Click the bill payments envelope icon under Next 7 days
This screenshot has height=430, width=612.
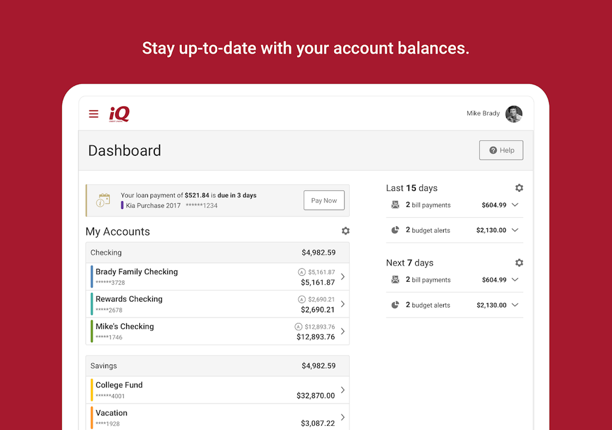[395, 279]
